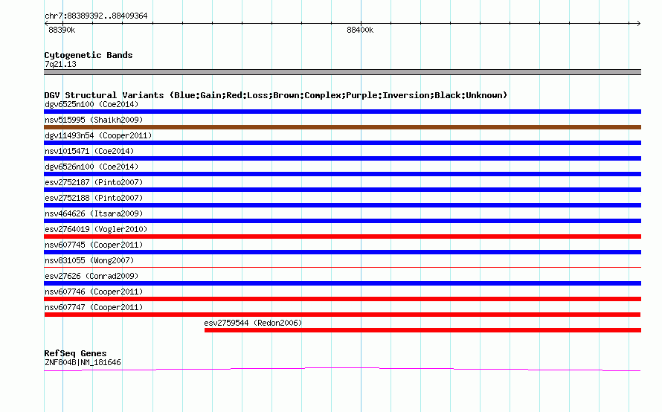Click the brown complex bar for nsv515995
The width and height of the screenshot is (662, 412).
tap(342, 127)
